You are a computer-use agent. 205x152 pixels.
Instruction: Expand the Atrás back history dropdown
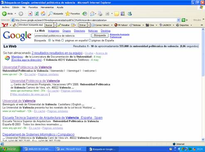(15, 14)
